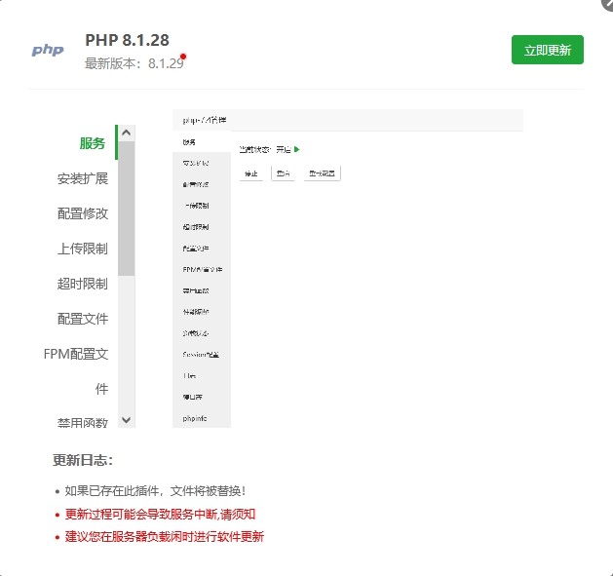Click the 建议您在服务器负载闲时 warning
Image resolution: width=613 pixels, height=576 pixels.
pyautogui.click(x=165, y=536)
